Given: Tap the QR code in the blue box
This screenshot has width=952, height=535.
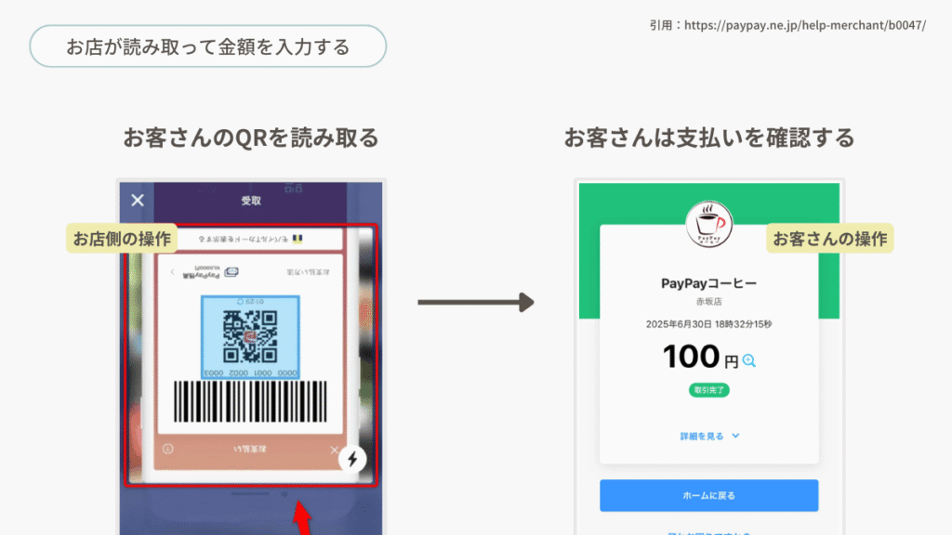Looking at the screenshot, I should click(250, 336).
